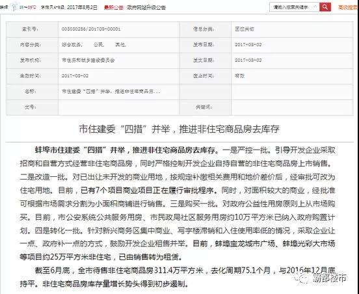Click the red 最新公告 label
The image size is (359, 294).
pos(113,7)
